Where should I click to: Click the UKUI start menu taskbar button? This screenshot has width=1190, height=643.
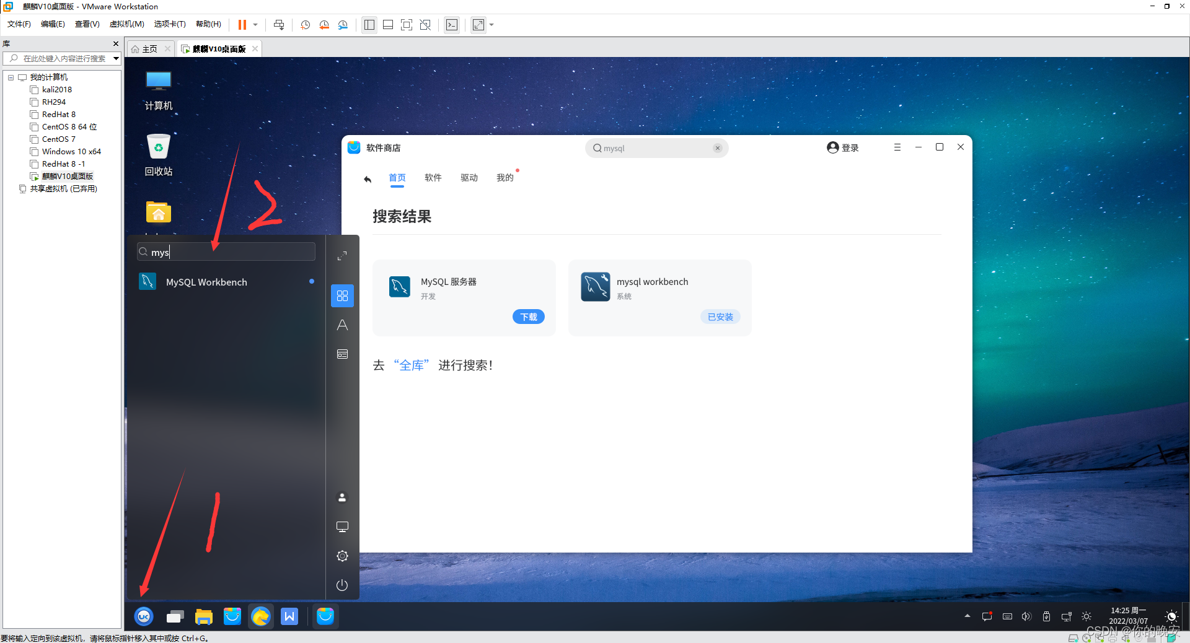pos(144,616)
